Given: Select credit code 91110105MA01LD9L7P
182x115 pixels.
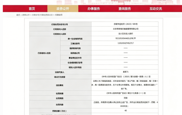Looking at the screenshot, I should tap(126, 38).
